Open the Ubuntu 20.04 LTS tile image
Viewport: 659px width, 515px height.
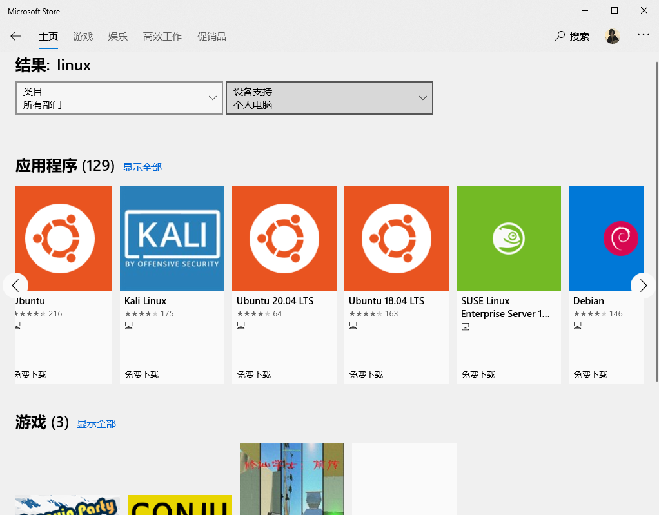284,238
